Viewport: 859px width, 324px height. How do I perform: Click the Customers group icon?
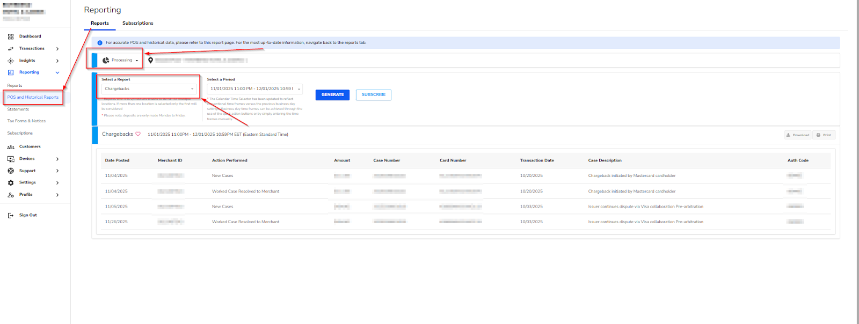(11, 146)
